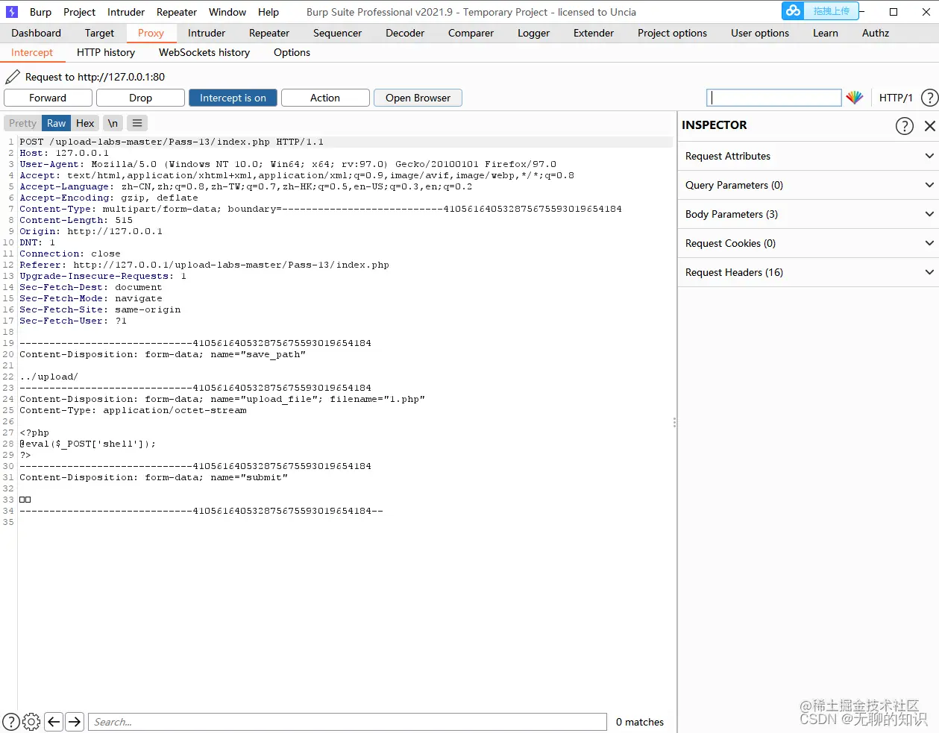Click the pencil edit icon beside Request

coord(13,77)
